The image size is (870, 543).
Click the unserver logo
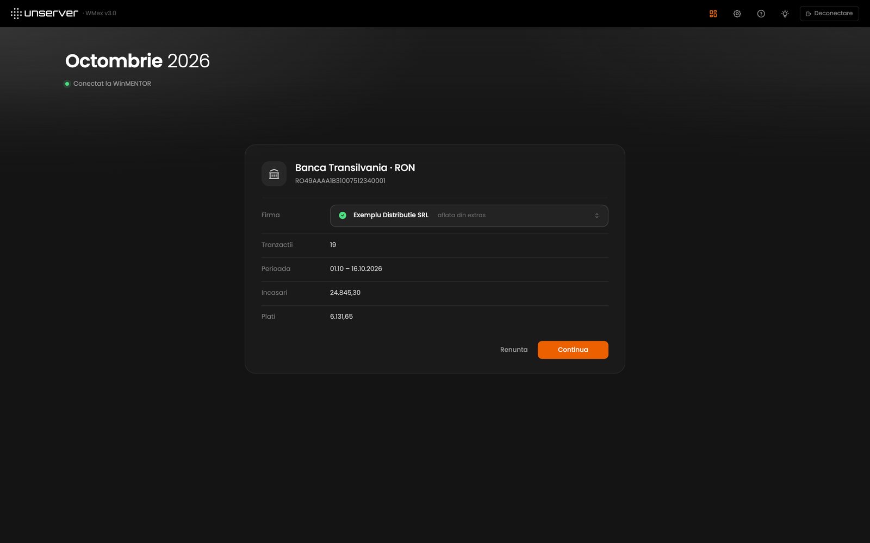[x=45, y=14]
